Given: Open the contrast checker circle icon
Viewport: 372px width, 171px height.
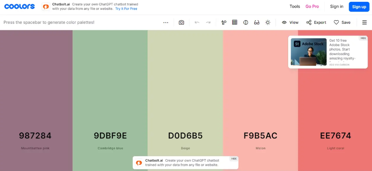Looking at the screenshot, I should point(246,22).
